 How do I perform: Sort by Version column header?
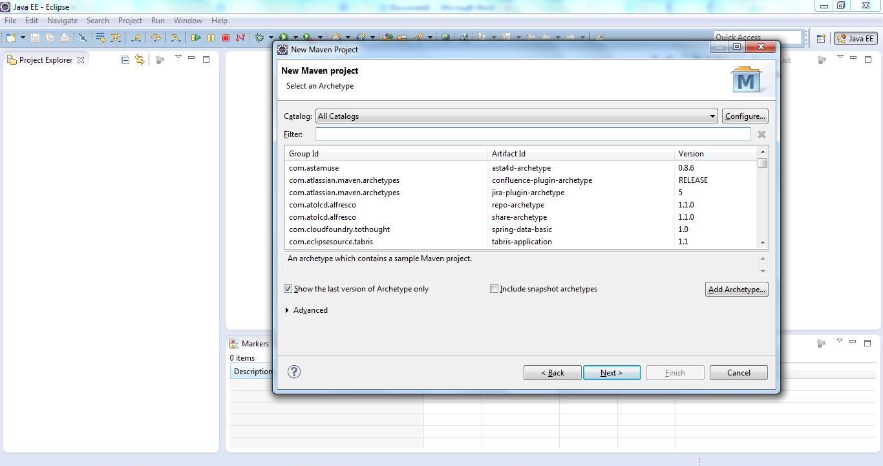click(x=716, y=154)
